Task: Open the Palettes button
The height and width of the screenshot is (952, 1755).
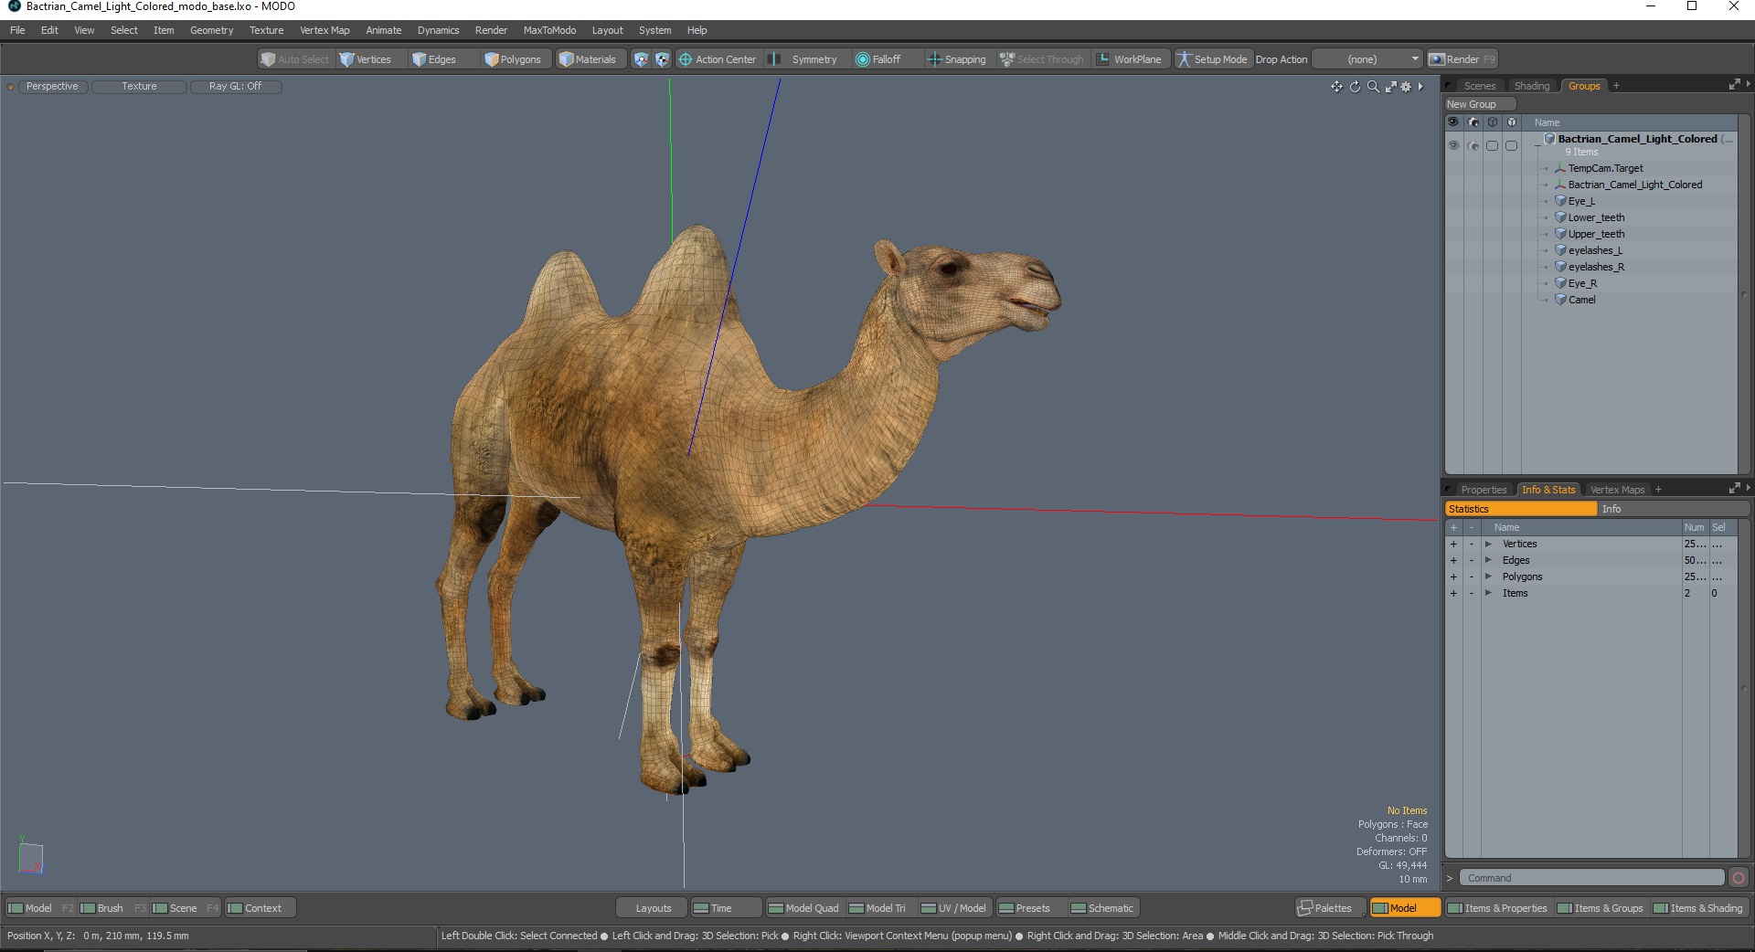Action: [x=1331, y=908]
